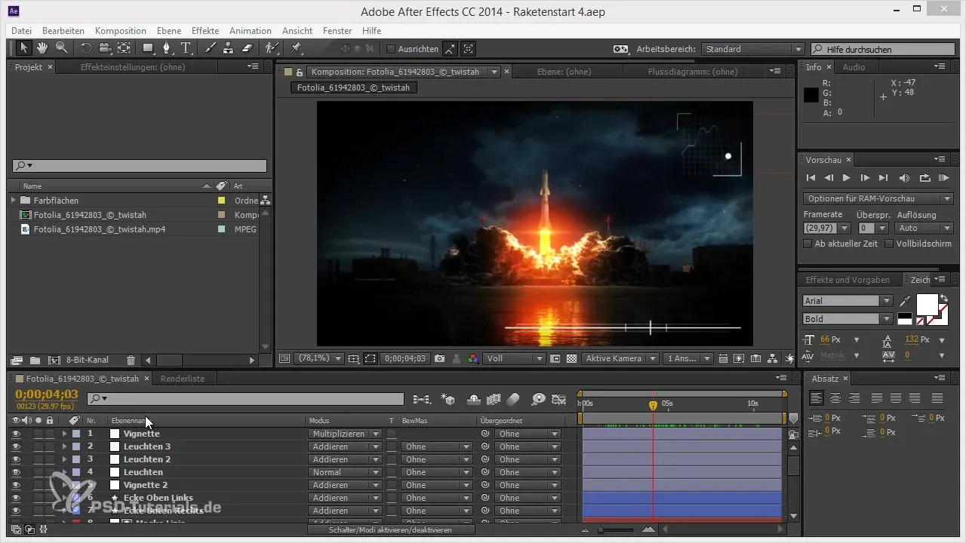Hide the Vignette layer with its eye
This screenshot has width=966, height=543.
16,434
